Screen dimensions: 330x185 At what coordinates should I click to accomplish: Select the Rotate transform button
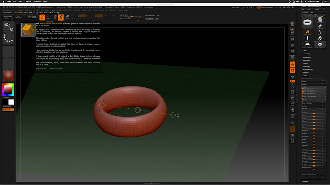(67, 17)
